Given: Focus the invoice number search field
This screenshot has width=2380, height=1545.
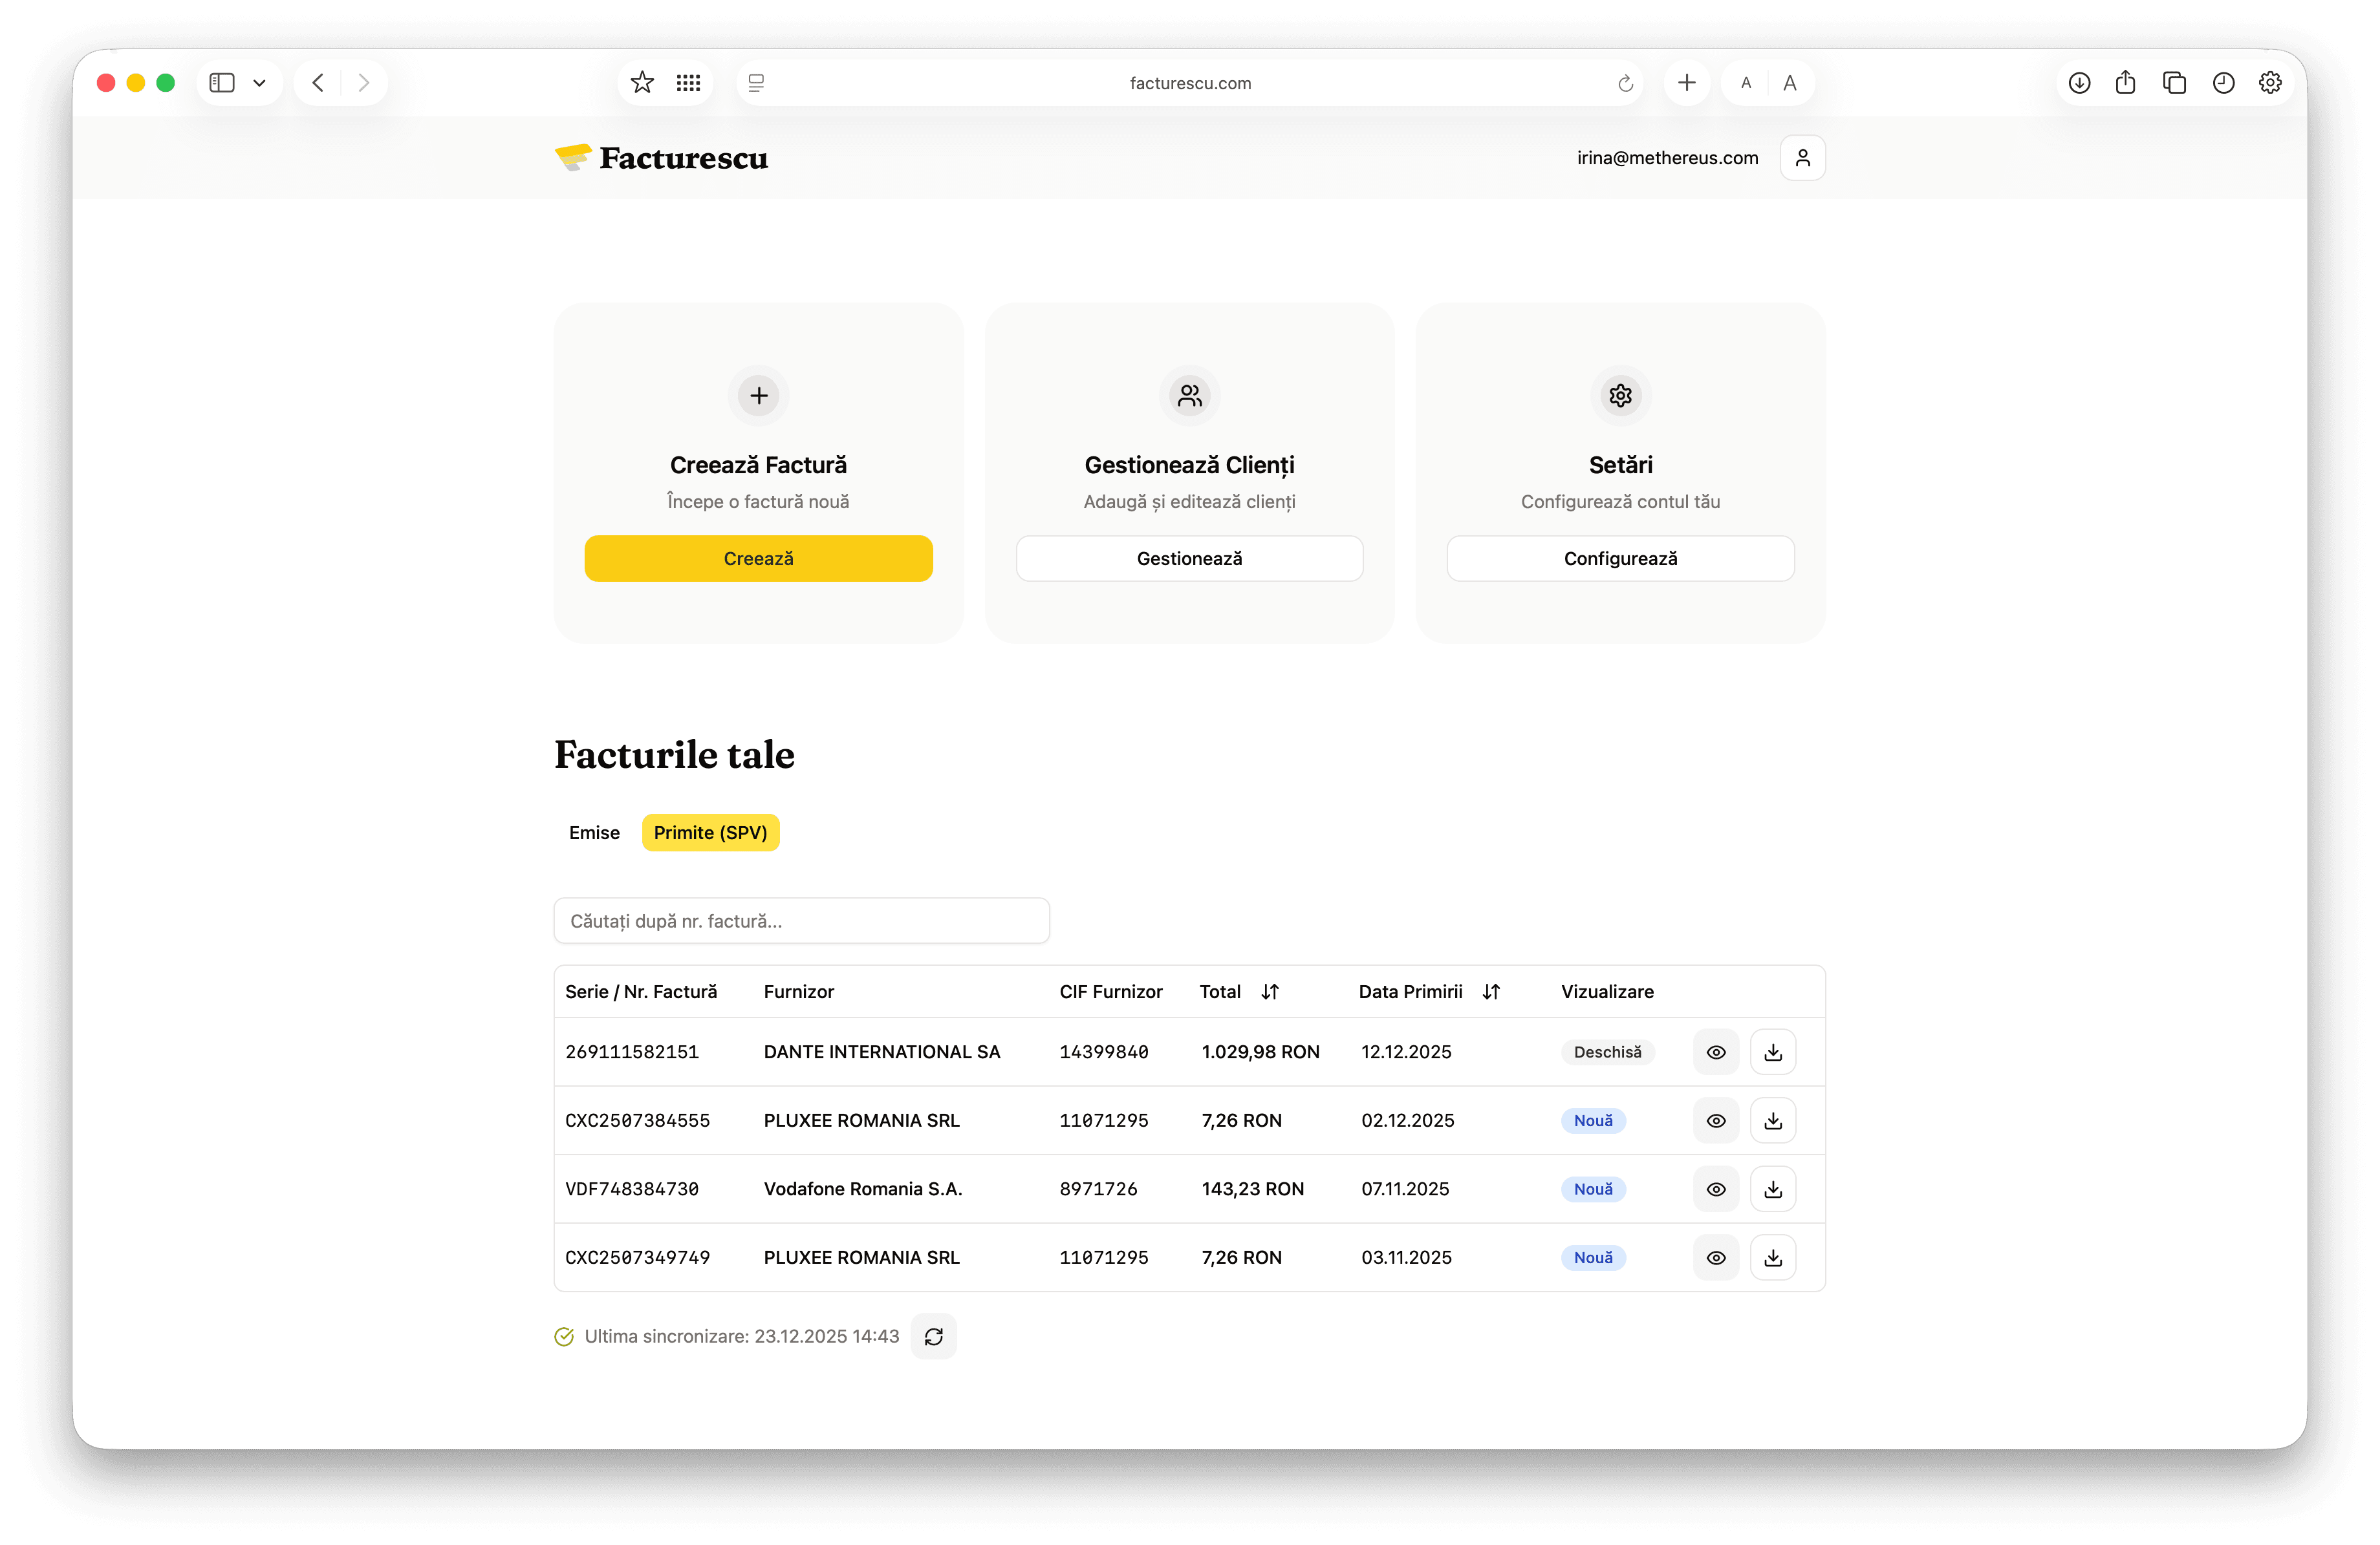Looking at the screenshot, I should tap(801, 921).
